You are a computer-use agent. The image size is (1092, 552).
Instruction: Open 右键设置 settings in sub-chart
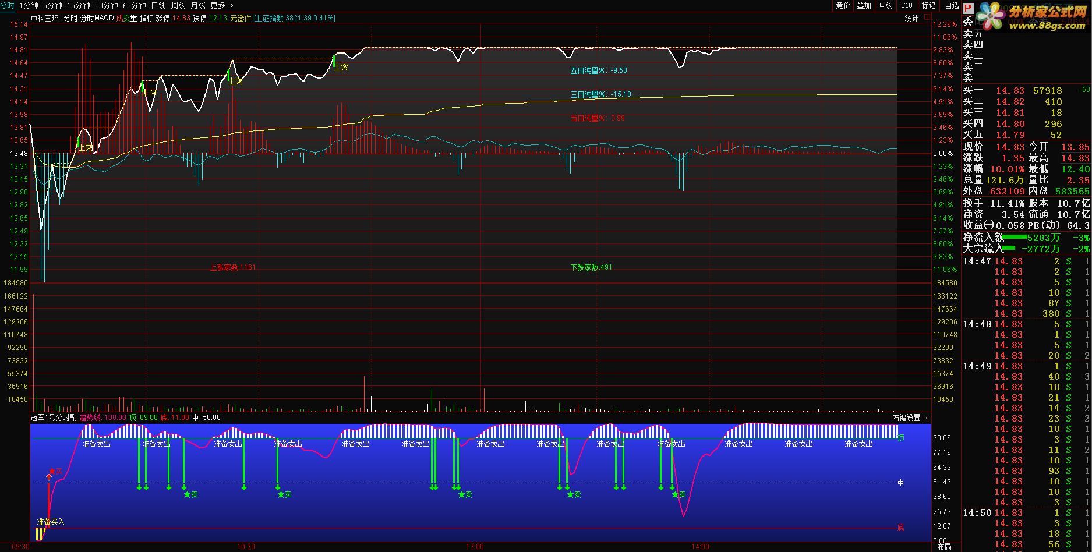[x=906, y=417]
